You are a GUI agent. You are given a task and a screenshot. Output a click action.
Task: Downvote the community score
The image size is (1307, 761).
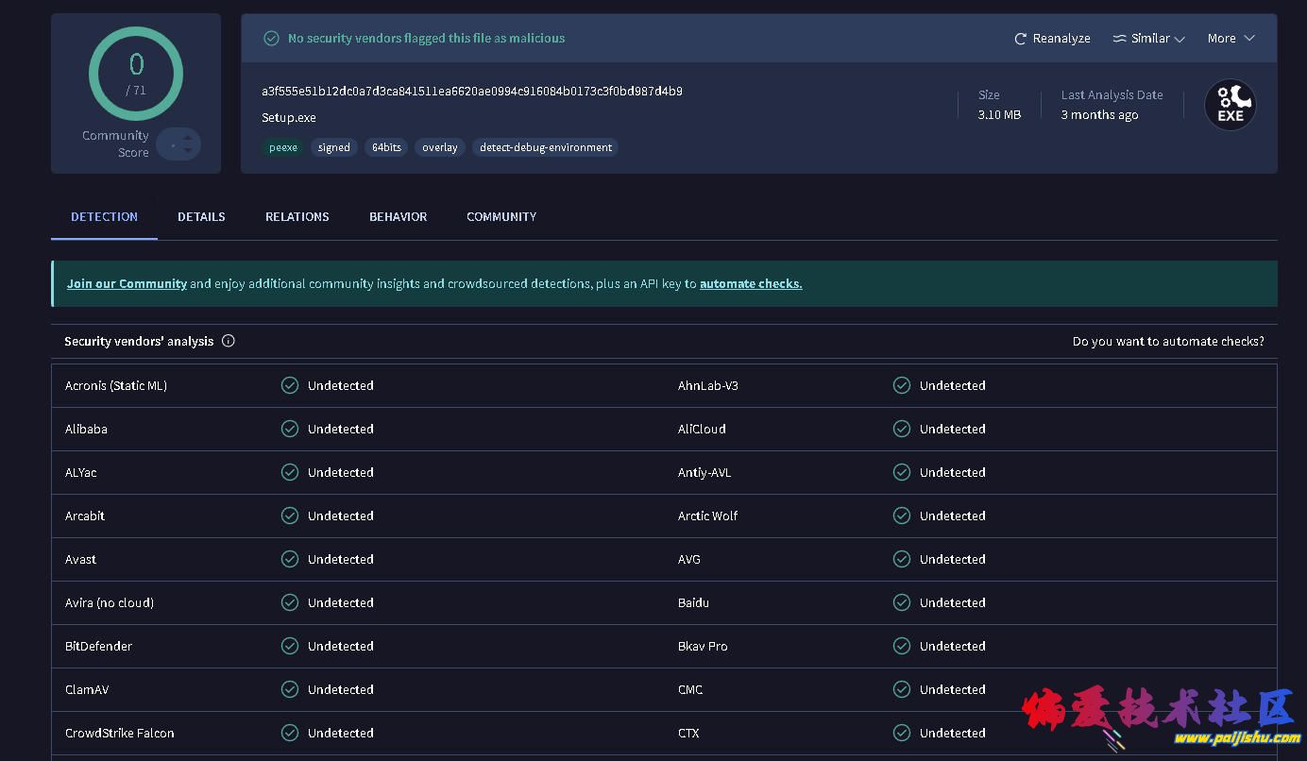tap(188, 150)
